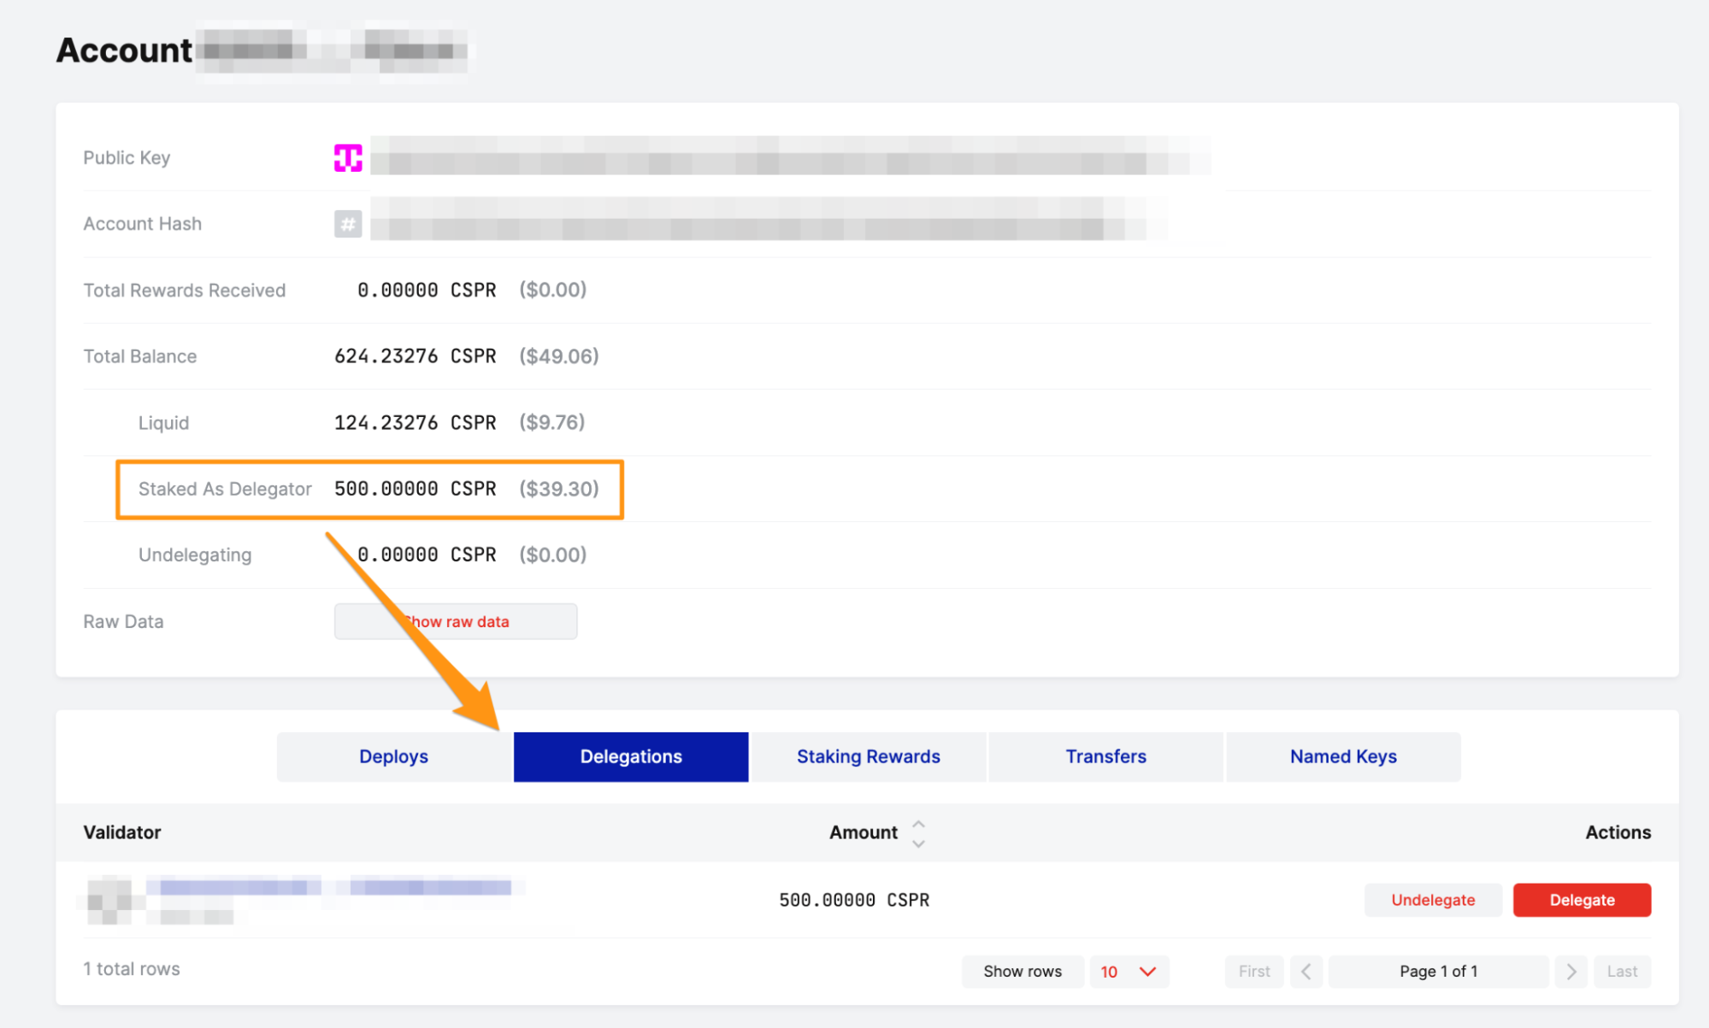Select the Delegations tab
Image resolution: width=1709 pixels, height=1028 pixels.
click(631, 756)
